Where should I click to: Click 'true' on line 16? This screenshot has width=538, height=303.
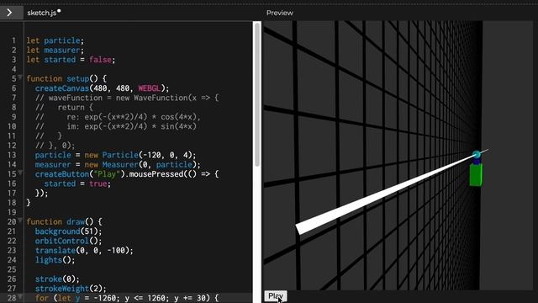(x=98, y=183)
